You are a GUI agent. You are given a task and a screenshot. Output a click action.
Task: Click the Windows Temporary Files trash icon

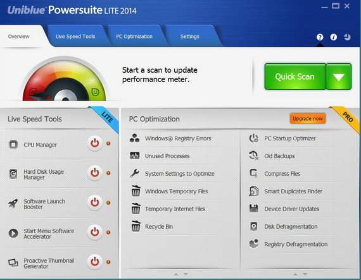pyautogui.click(x=136, y=191)
